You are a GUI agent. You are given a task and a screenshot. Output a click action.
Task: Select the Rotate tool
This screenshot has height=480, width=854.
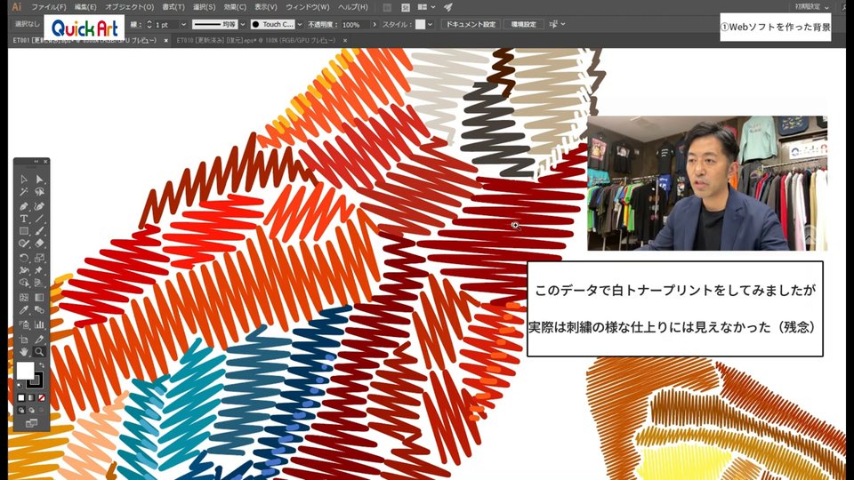24,258
